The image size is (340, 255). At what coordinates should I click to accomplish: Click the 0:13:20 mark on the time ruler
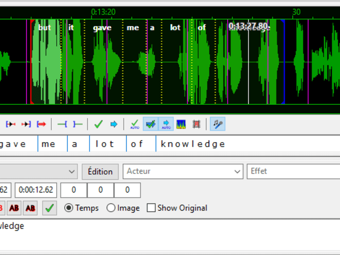[103, 12]
